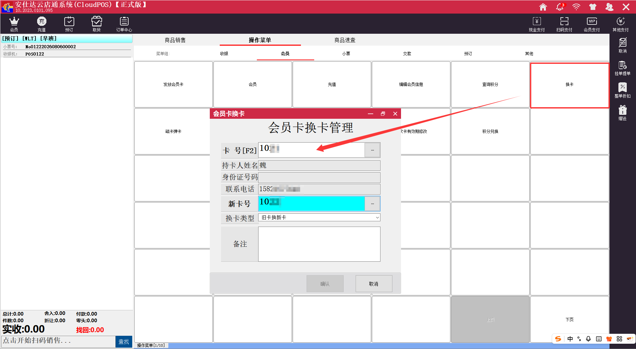636x349 pixels.
Task: Select 其他 menu group
Action: (x=529, y=54)
